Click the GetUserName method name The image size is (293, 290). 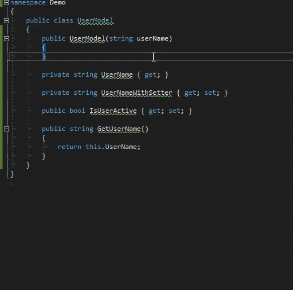119,129
